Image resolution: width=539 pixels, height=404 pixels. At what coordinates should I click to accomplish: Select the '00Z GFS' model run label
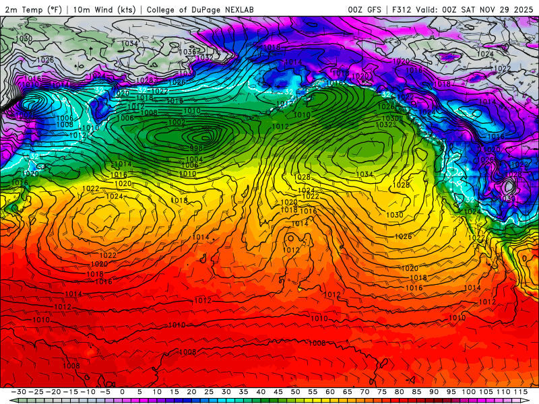364,9
